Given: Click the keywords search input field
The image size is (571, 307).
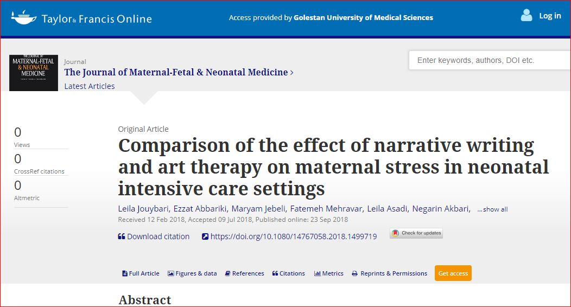Looking at the screenshot, I should click(x=488, y=60).
